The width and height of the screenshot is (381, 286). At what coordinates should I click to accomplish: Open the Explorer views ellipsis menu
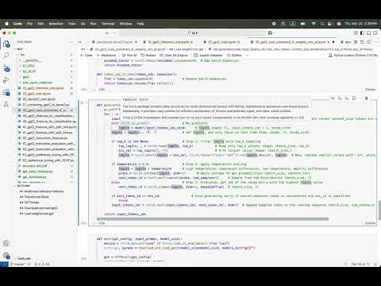71,42
